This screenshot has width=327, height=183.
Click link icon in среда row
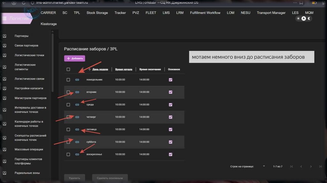[x=77, y=105]
